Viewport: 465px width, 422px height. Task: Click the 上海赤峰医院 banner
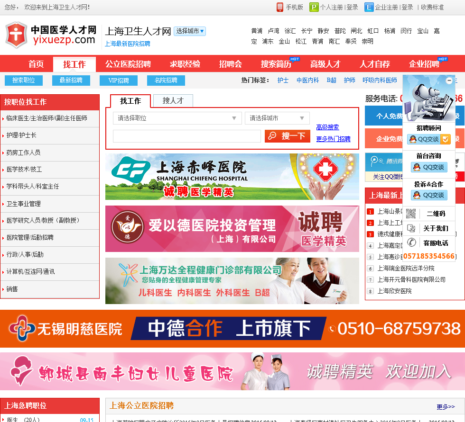[232, 177]
